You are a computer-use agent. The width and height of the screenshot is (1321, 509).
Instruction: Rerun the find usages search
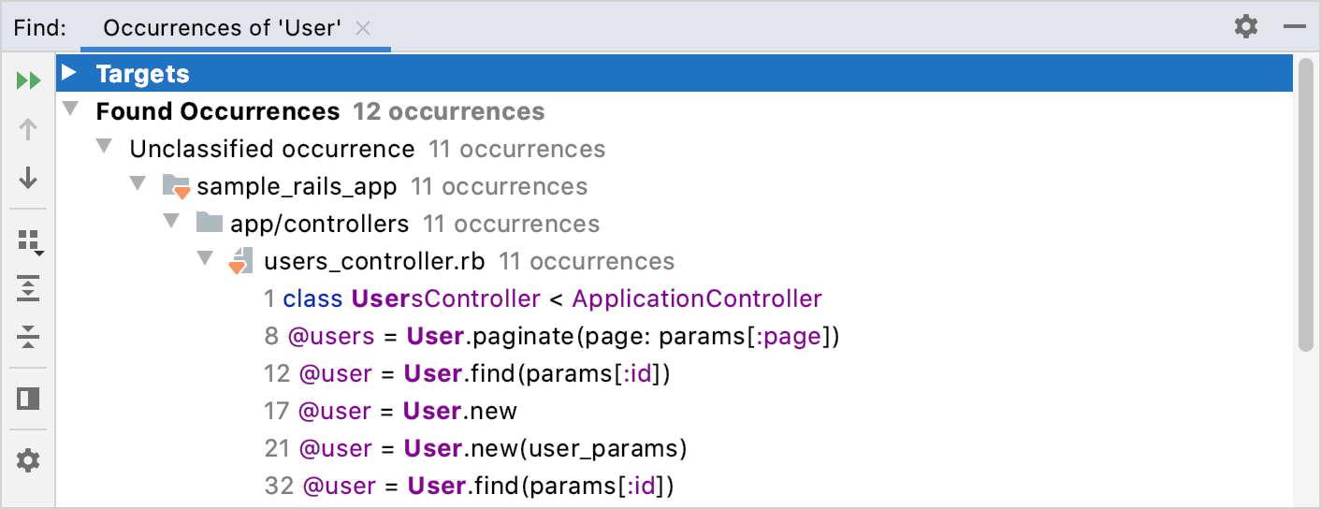click(29, 80)
